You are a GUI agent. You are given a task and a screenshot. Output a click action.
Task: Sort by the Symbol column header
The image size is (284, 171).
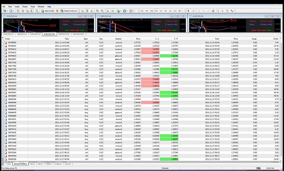coord(119,39)
